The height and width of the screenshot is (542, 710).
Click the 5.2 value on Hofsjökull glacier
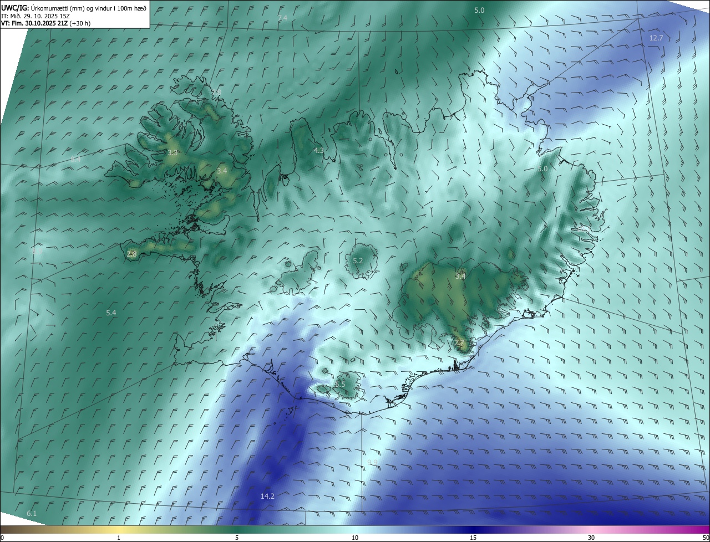358,260
